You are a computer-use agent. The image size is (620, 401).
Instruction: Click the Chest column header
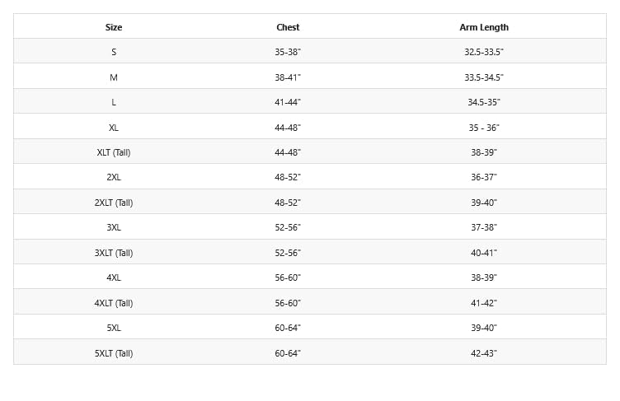288,27
